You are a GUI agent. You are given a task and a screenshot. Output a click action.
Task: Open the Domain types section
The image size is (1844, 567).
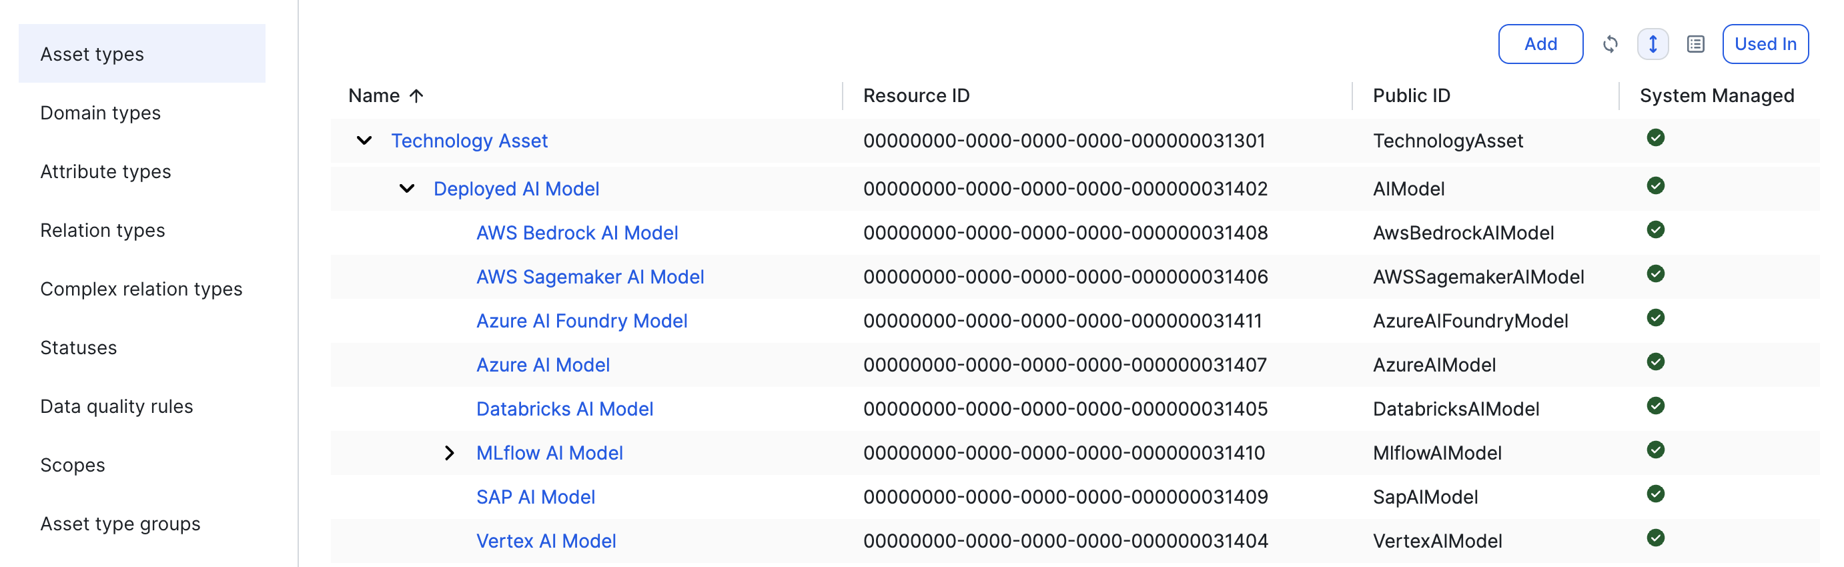tap(100, 113)
